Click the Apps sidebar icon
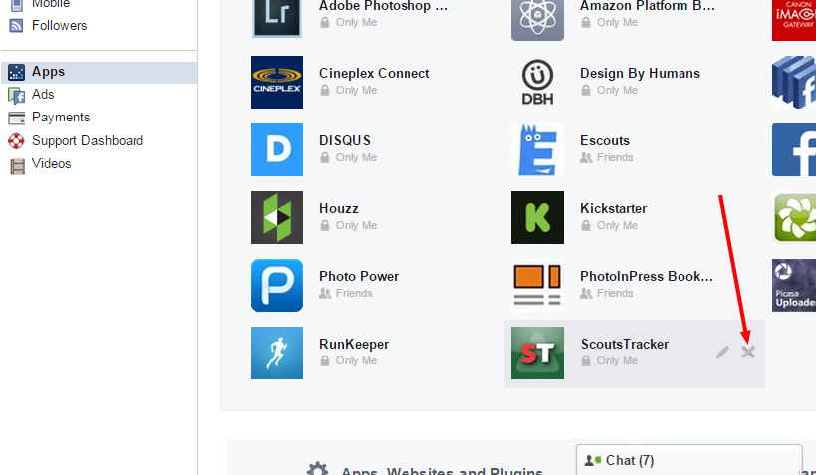Screen dimensions: 816x475 point(17,73)
